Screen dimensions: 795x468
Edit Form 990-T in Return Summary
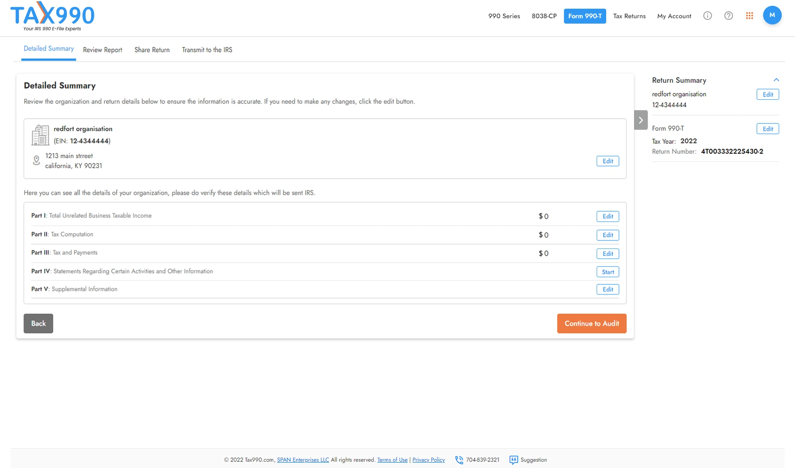pos(767,129)
